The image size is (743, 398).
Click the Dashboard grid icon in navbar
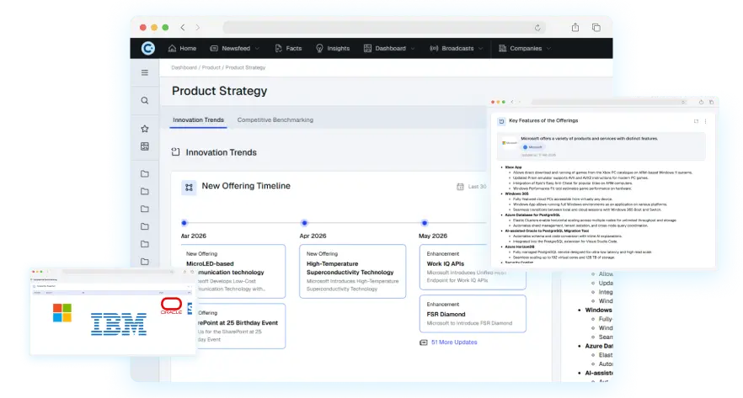point(367,48)
